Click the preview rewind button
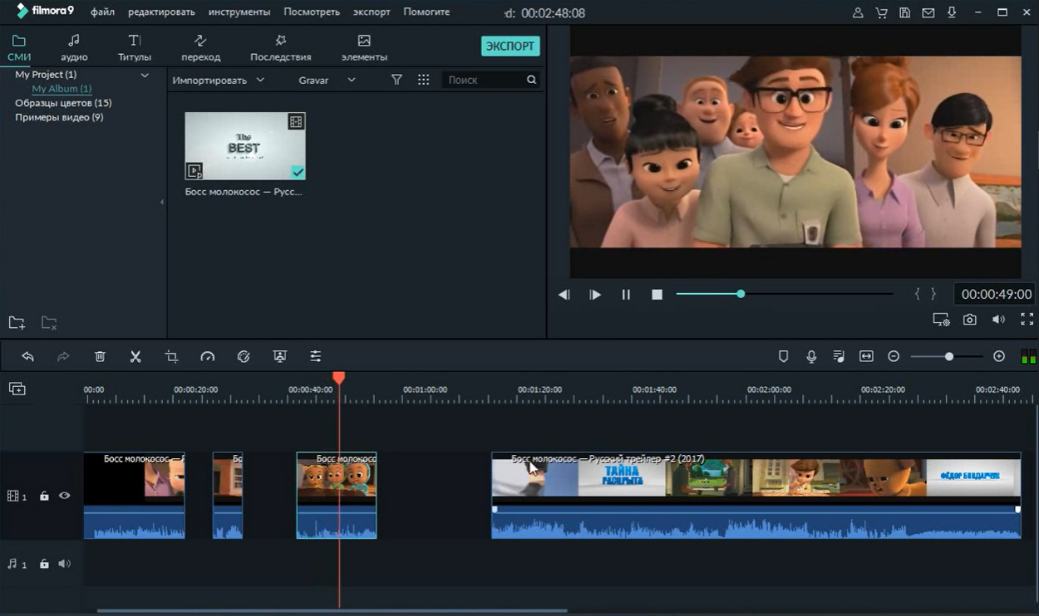This screenshot has height=616, width=1039. 564,294
